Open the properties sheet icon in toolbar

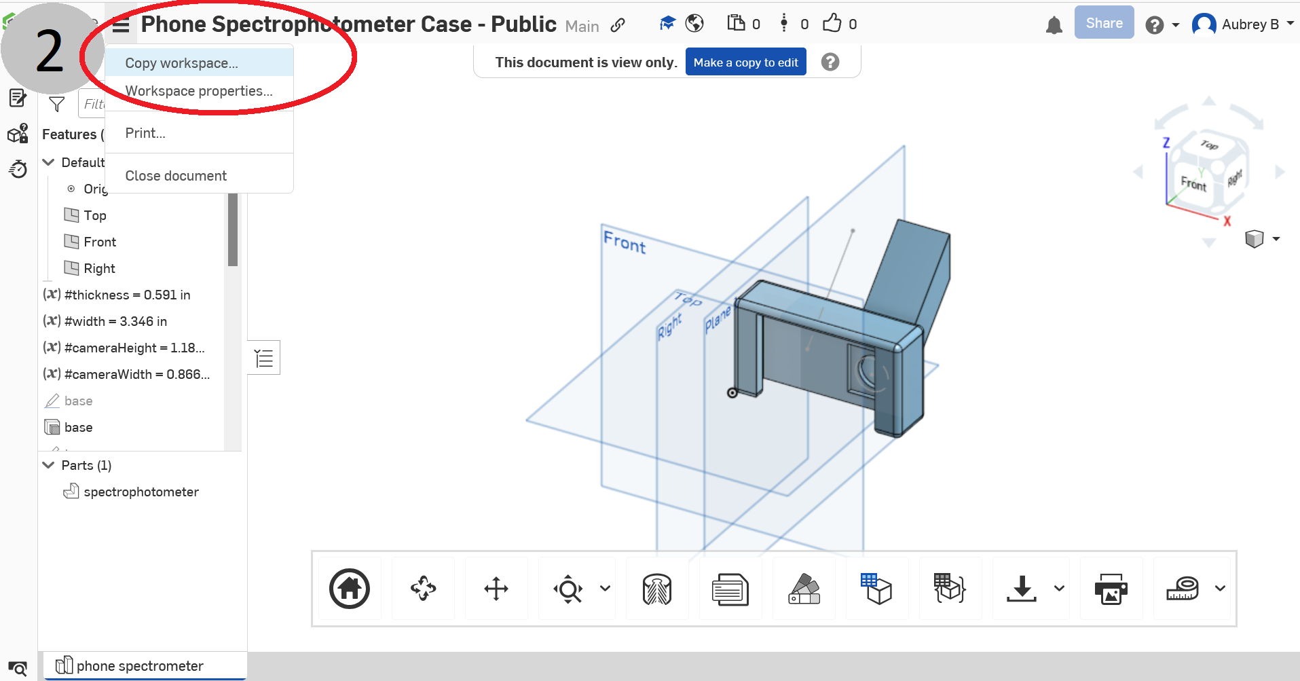point(730,589)
